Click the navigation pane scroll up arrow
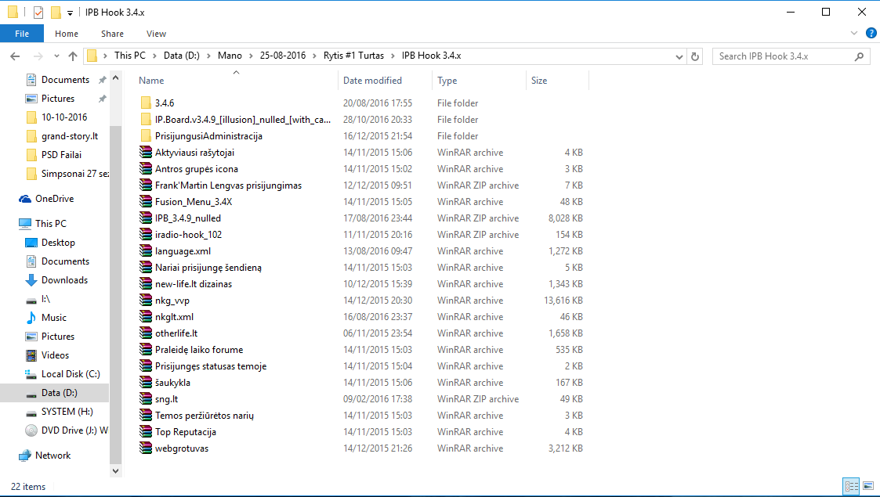The width and height of the screenshot is (880, 497). click(x=116, y=77)
